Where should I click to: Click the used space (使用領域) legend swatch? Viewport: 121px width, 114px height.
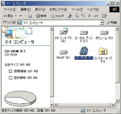point(10,71)
